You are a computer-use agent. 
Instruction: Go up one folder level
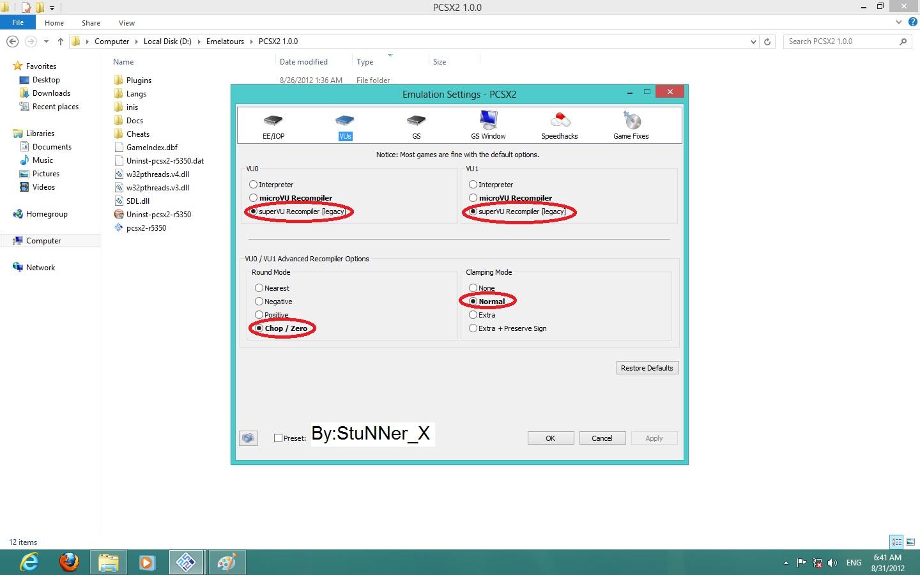[x=61, y=41]
